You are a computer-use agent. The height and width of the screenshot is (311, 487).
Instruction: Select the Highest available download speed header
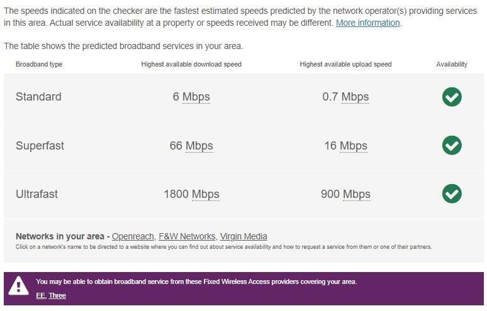point(191,64)
